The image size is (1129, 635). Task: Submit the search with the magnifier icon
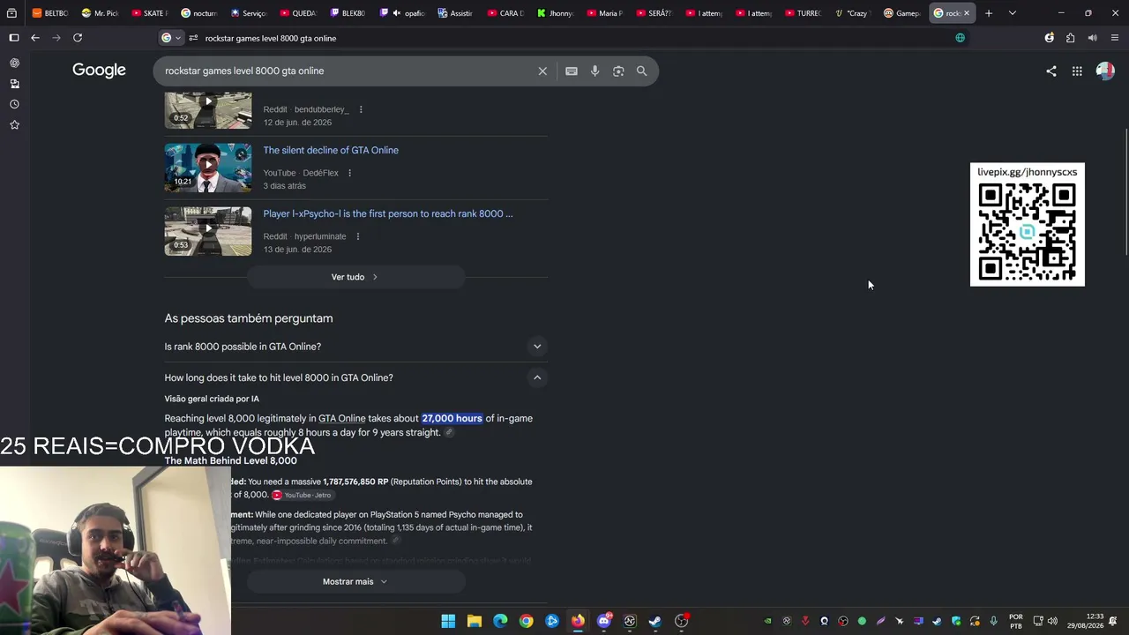pyautogui.click(x=642, y=71)
